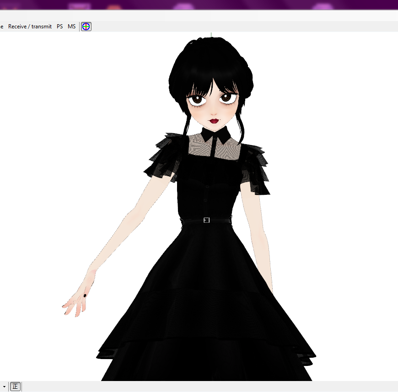The width and height of the screenshot is (398, 392).
Task: Click the 正 button in bottom bar
Action: (15, 387)
